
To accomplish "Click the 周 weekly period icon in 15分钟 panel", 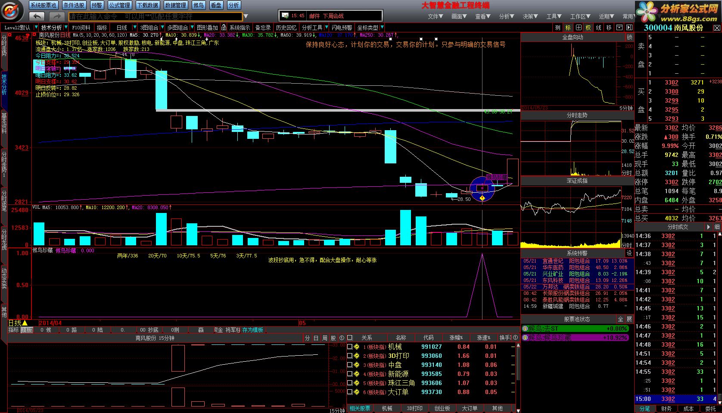I will click(x=324, y=338).
